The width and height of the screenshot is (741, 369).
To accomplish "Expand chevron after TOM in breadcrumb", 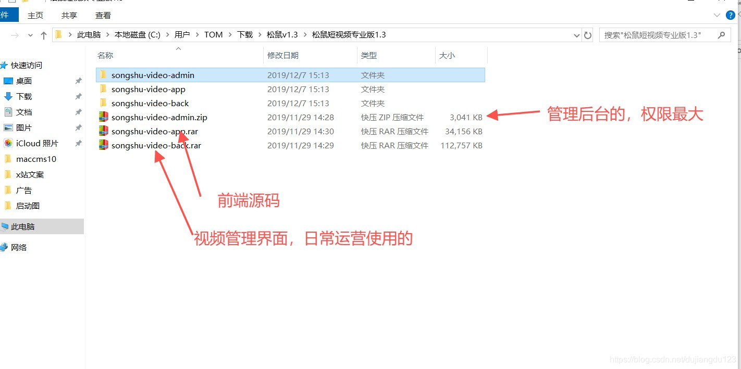I will (x=230, y=35).
